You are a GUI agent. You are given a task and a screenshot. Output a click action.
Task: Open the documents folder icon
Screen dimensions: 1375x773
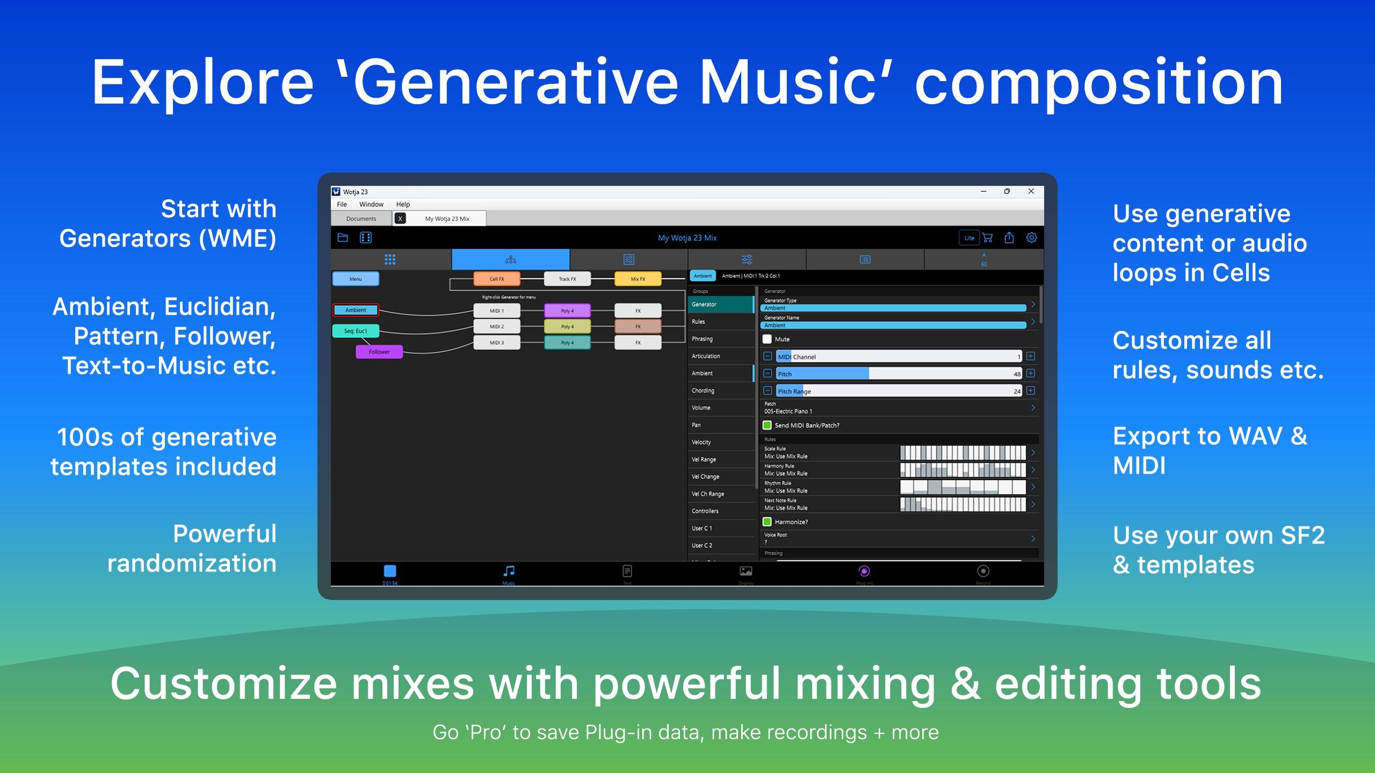pyautogui.click(x=343, y=237)
